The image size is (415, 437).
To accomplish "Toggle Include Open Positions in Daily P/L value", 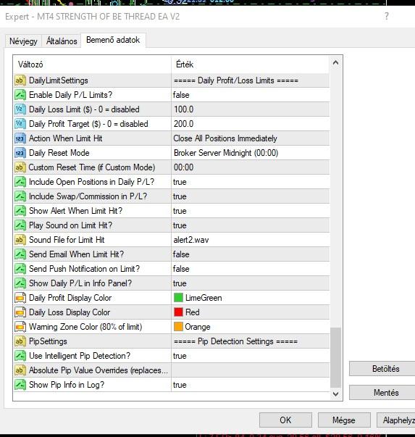I will click(x=251, y=182).
